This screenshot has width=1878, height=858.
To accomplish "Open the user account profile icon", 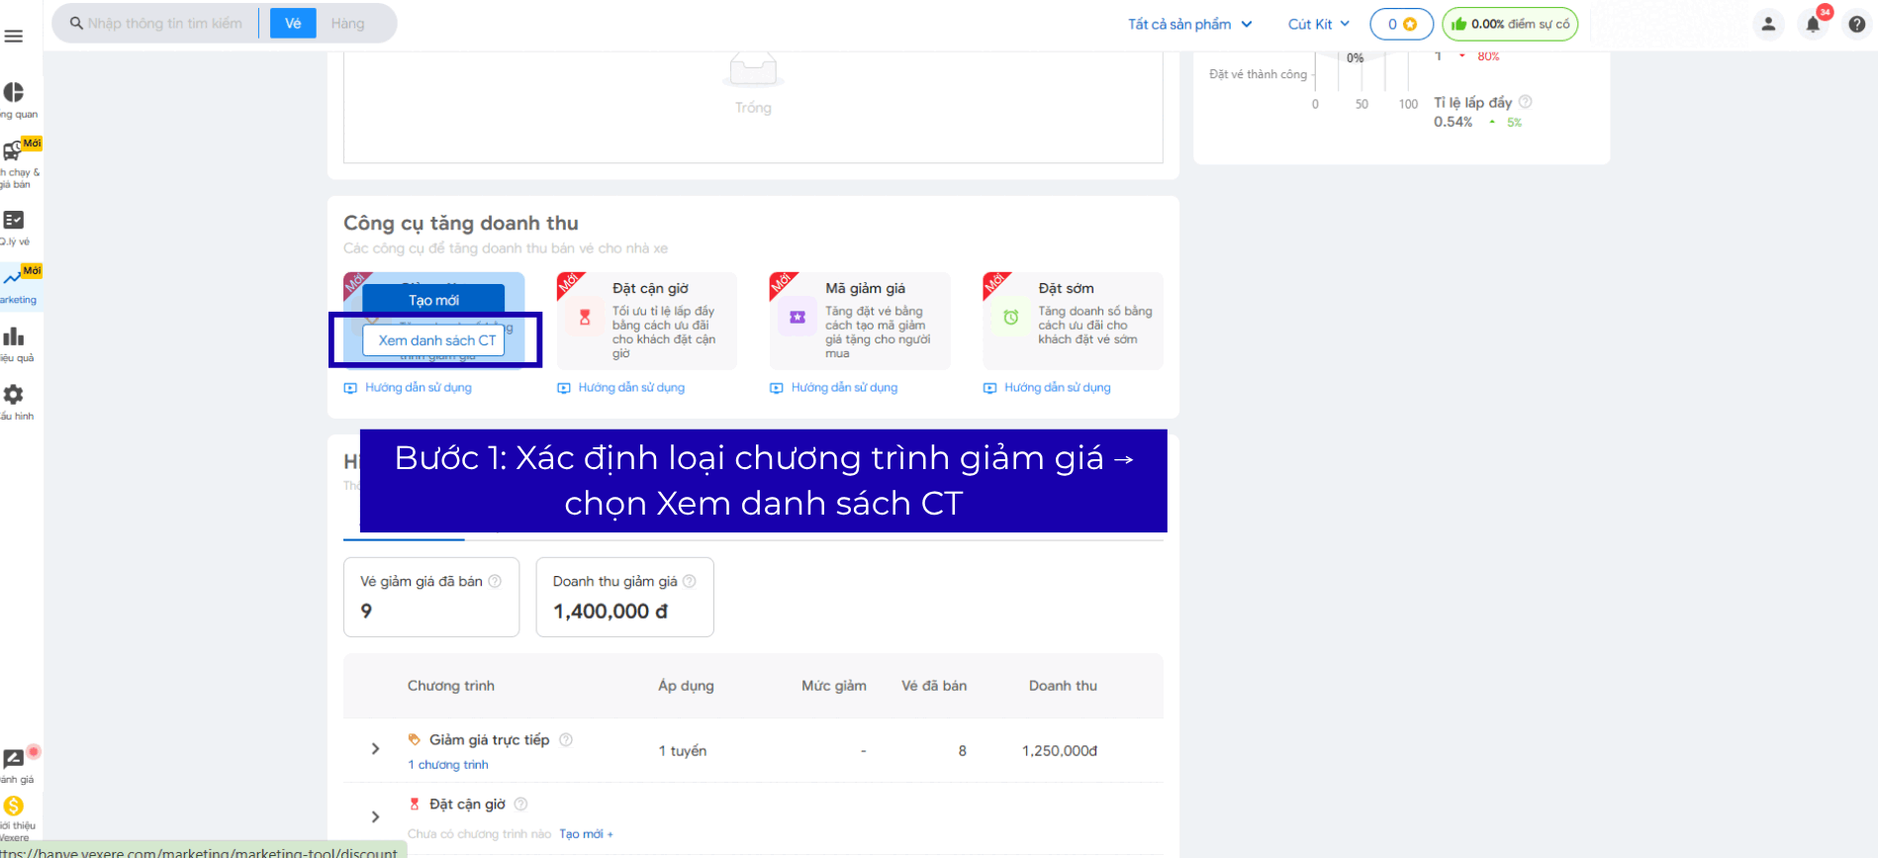I will [1767, 25].
